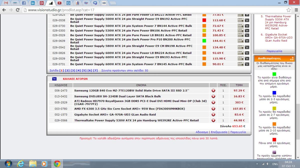The height and width of the screenshot is (168, 300).
Task: Click Αδειασμα to empty the cart
Action: [x=202, y=132]
